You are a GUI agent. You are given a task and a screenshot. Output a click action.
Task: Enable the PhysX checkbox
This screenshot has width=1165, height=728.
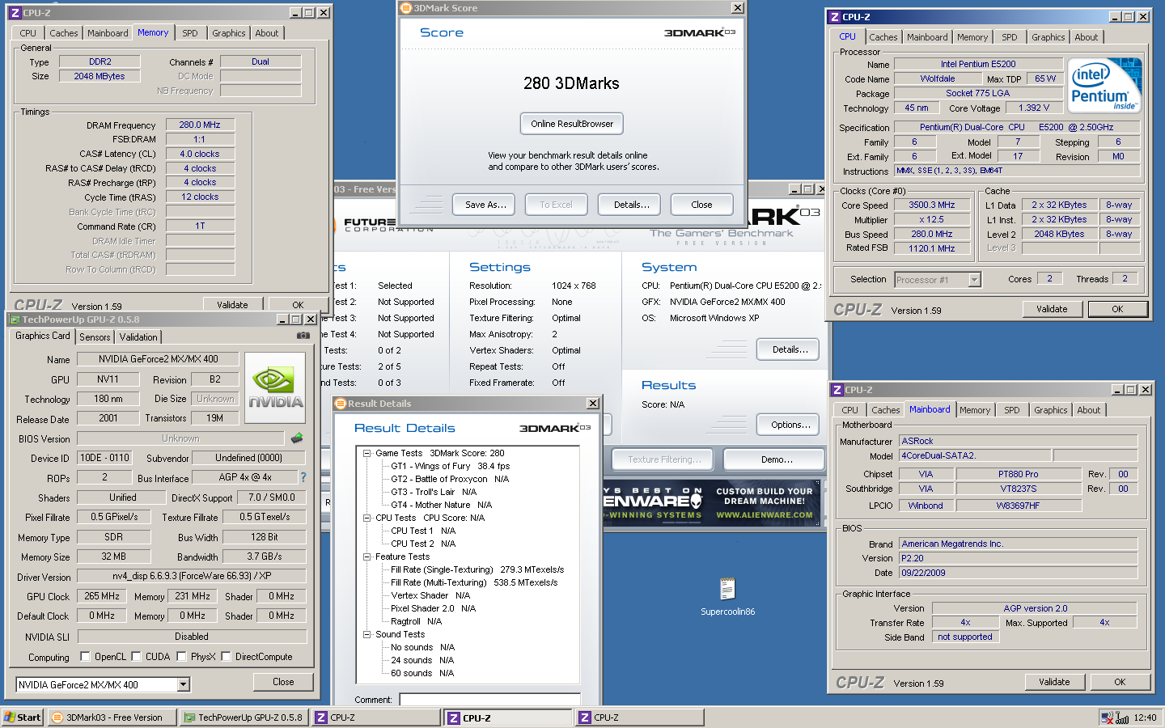click(181, 656)
